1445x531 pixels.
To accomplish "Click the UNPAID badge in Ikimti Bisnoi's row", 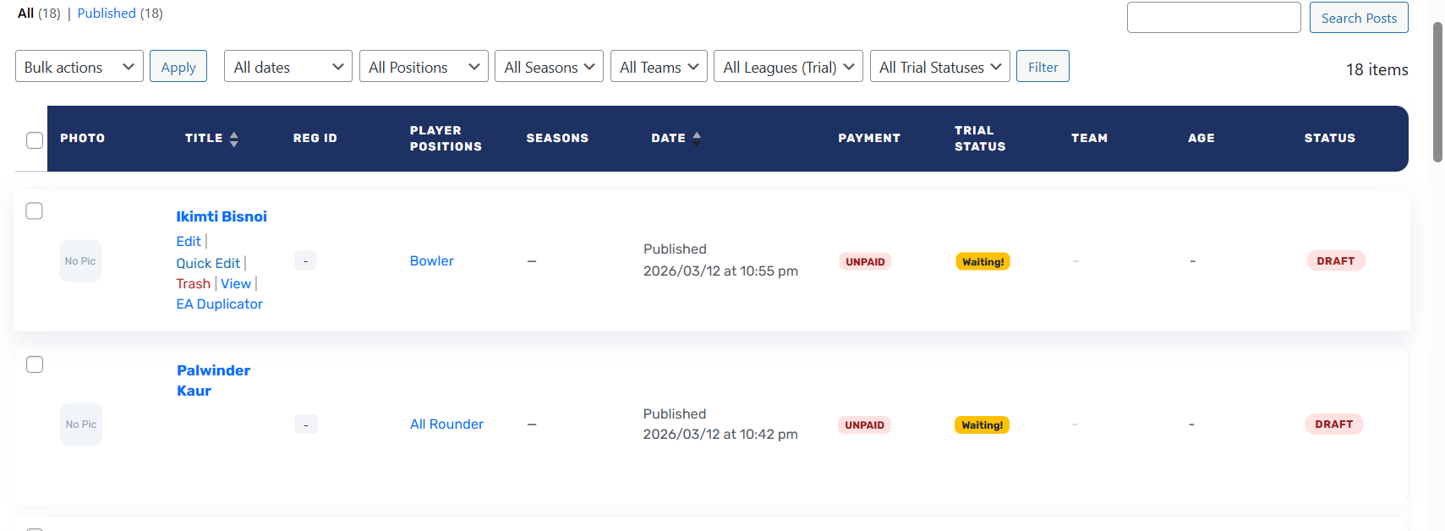I will 865,262.
